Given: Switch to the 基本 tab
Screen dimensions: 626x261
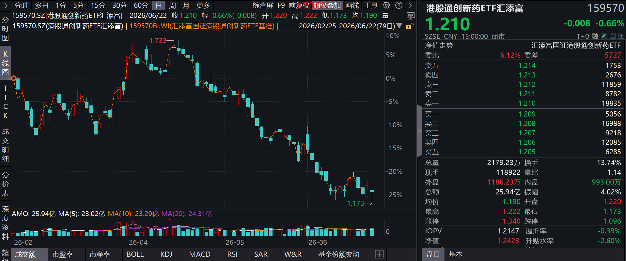Looking at the screenshot, I should (x=455, y=254).
